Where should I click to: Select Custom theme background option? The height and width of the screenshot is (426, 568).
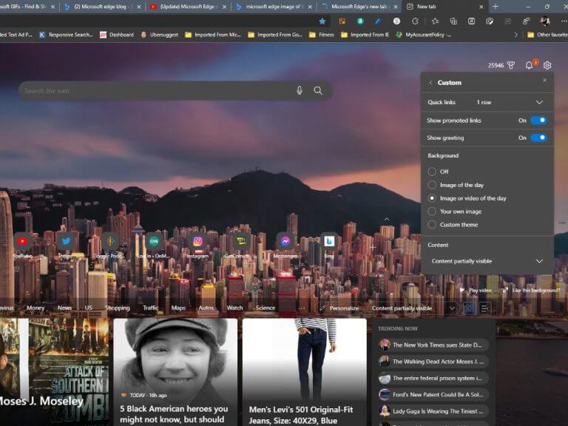coord(432,225)
